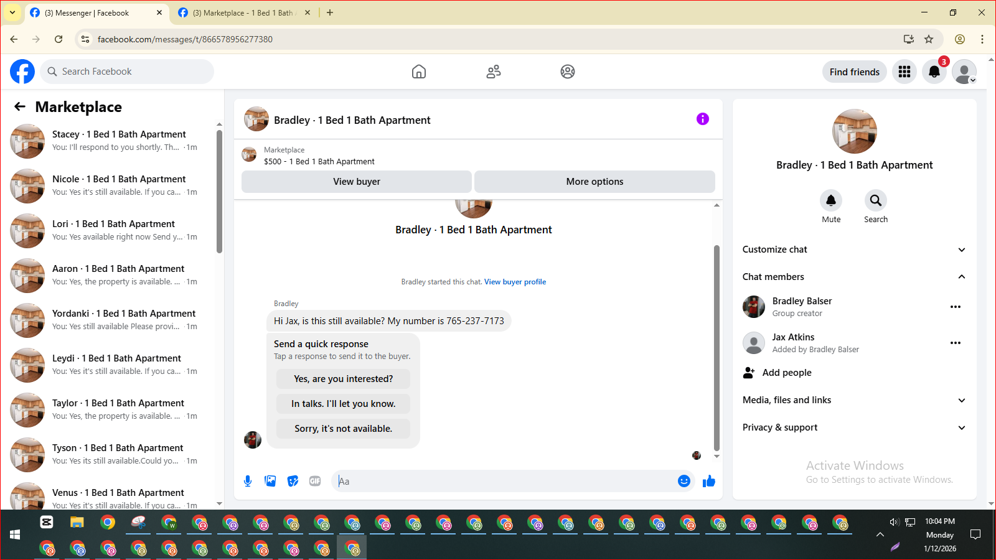The image size is (996, 560).
Task: Click the browser address bar URL
Action: click(x=185, y=39)
